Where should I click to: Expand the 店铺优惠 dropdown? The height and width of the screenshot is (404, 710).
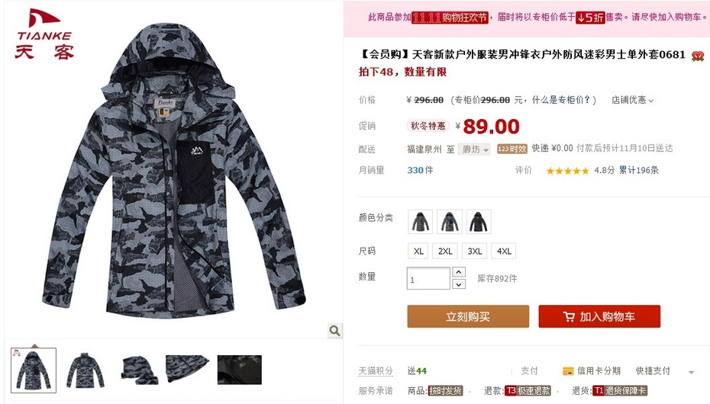[633, 101]
